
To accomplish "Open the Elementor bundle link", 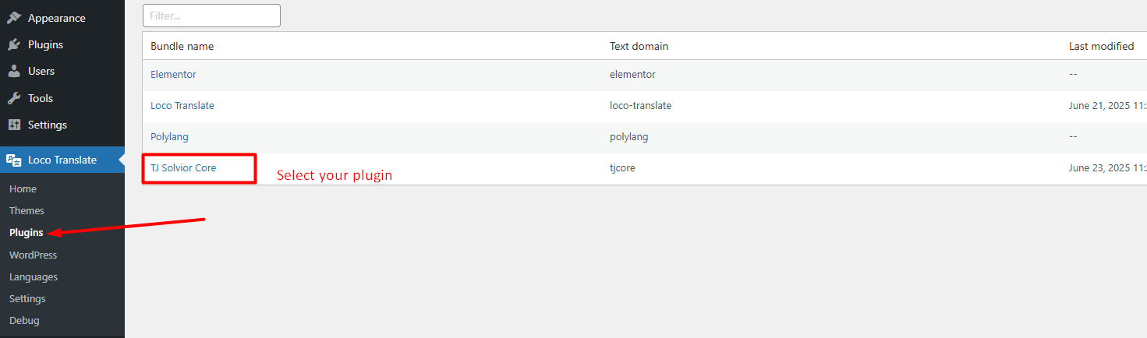I will pos(173,75).
